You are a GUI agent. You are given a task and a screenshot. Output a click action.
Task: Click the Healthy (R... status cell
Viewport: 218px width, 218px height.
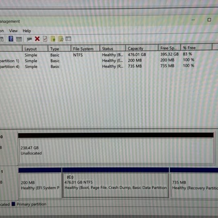point(113,66)
